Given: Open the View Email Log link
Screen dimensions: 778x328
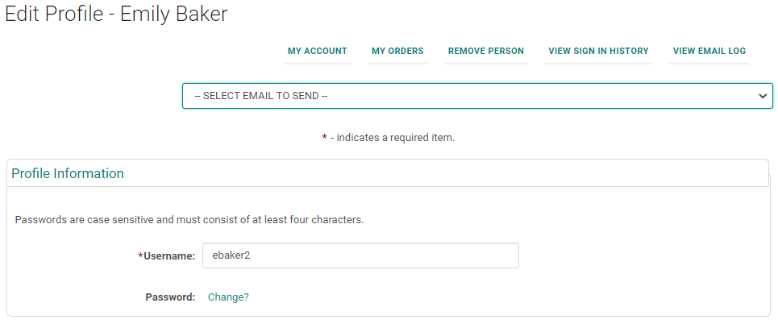Looking at the screenshot, I should pyautogui.click(x=709, y=51).
